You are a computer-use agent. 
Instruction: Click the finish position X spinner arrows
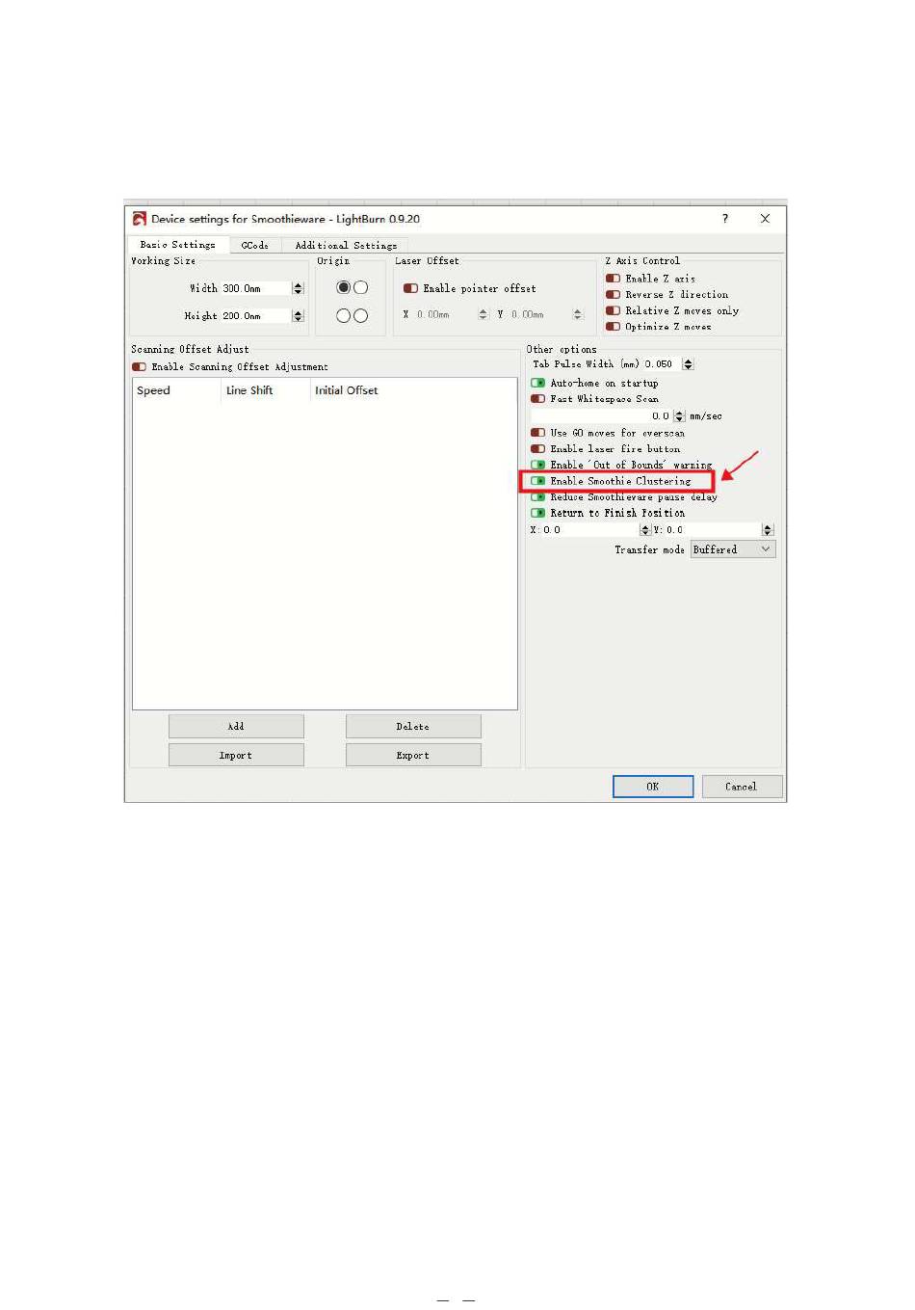pyautogui.click(x=645, y=530)
